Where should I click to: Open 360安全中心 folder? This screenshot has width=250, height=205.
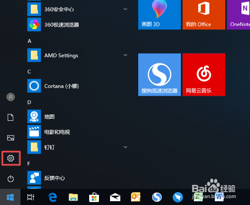click(x=78, y=9)
